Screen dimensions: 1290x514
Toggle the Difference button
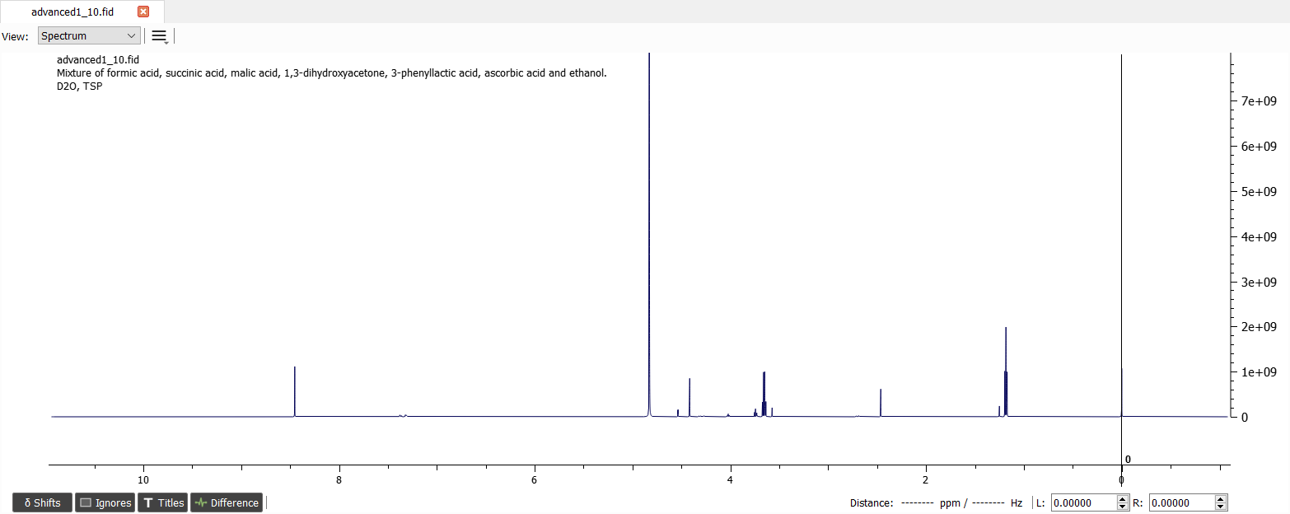(227, 502)
